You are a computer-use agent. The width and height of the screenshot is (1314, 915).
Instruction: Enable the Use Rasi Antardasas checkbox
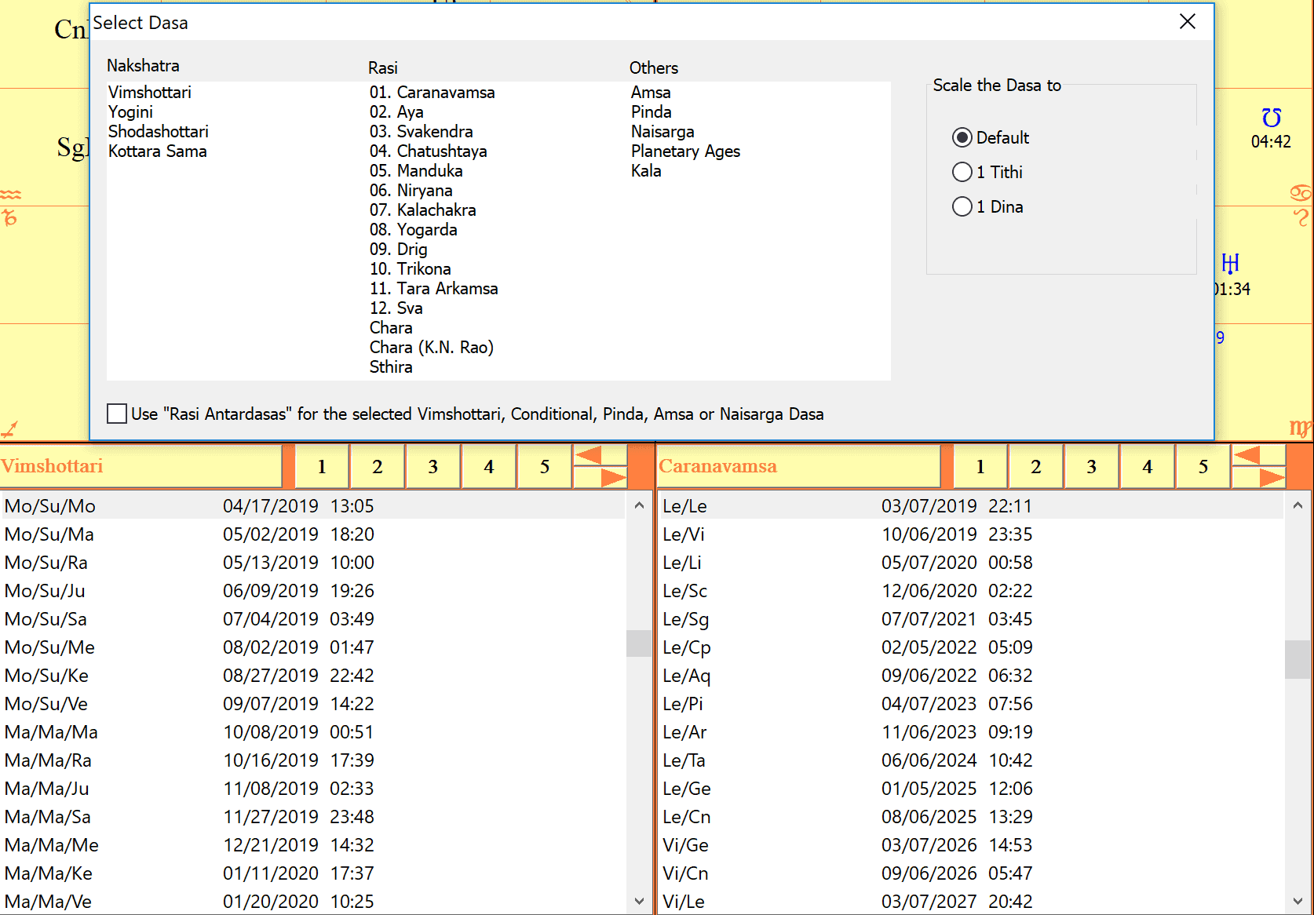(117, 414)
